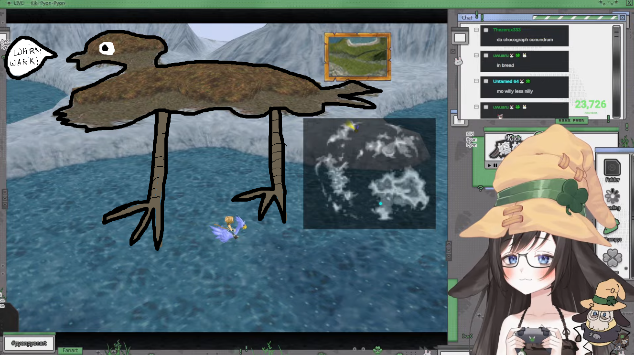Click the chat window vertical scrollbar
The image size is (634, 355).
click(x=616, y=72)
